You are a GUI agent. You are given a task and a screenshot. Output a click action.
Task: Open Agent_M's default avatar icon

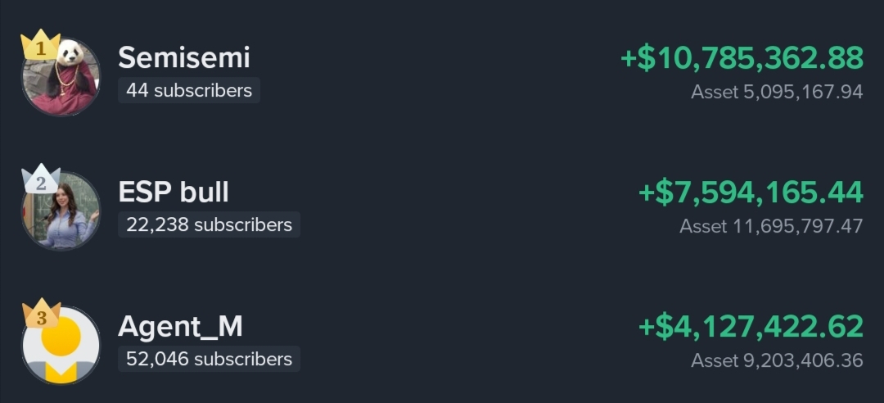[x=61, y=345]
